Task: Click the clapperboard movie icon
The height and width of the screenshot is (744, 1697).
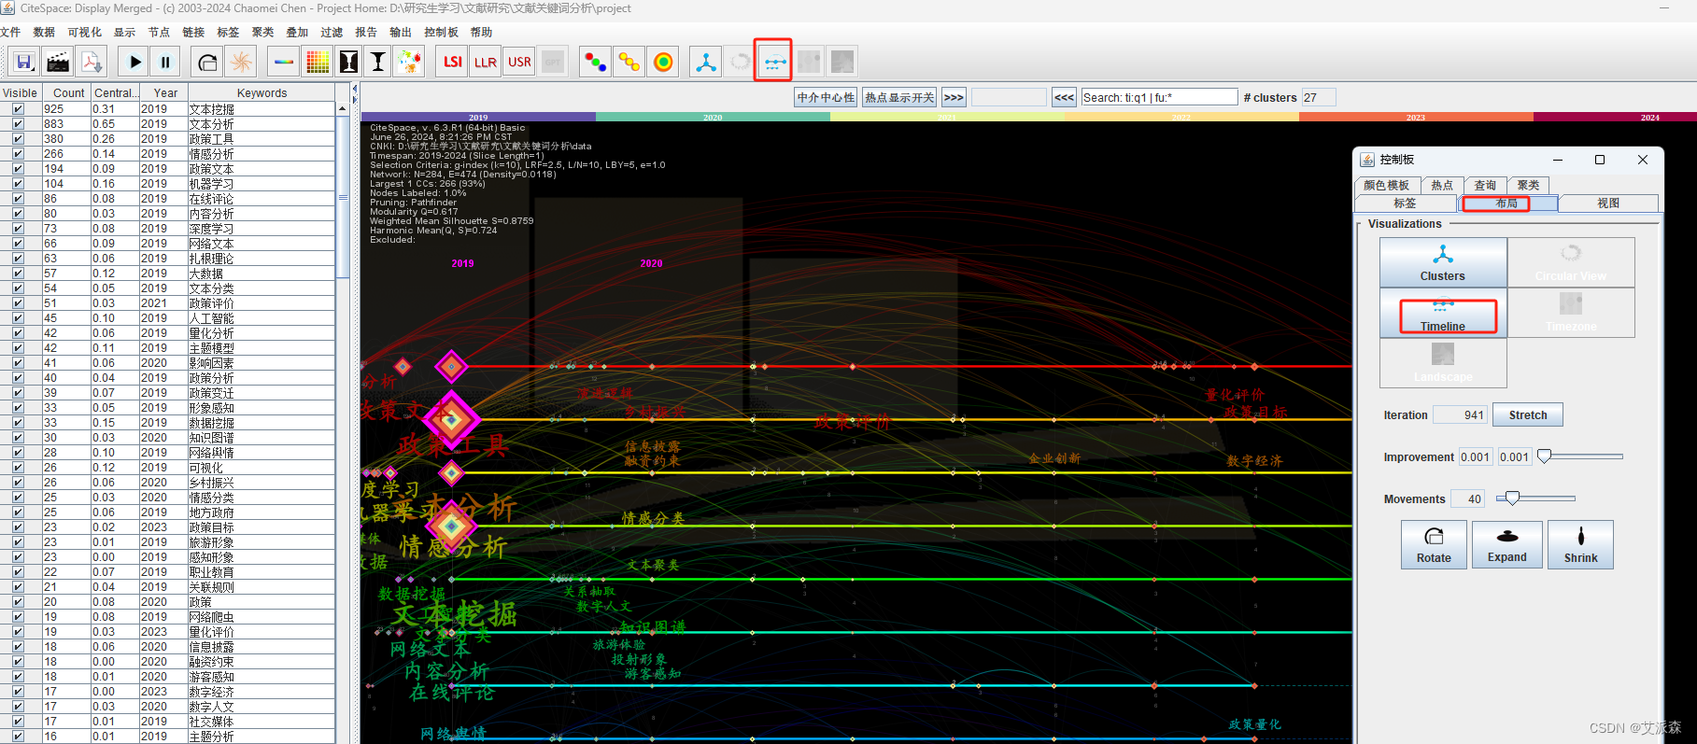Action: 58,63
